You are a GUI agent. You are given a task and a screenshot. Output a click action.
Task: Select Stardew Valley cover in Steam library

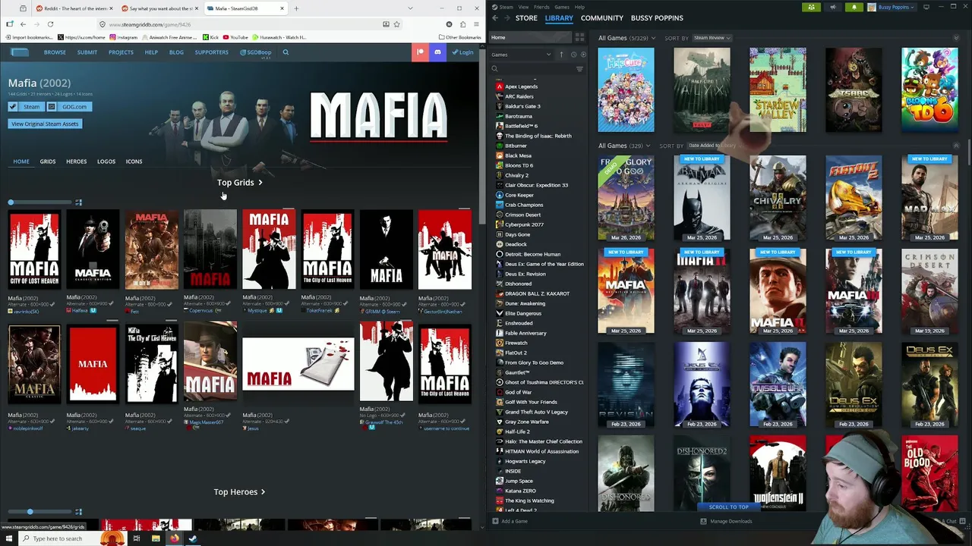[x=778, y=89]
